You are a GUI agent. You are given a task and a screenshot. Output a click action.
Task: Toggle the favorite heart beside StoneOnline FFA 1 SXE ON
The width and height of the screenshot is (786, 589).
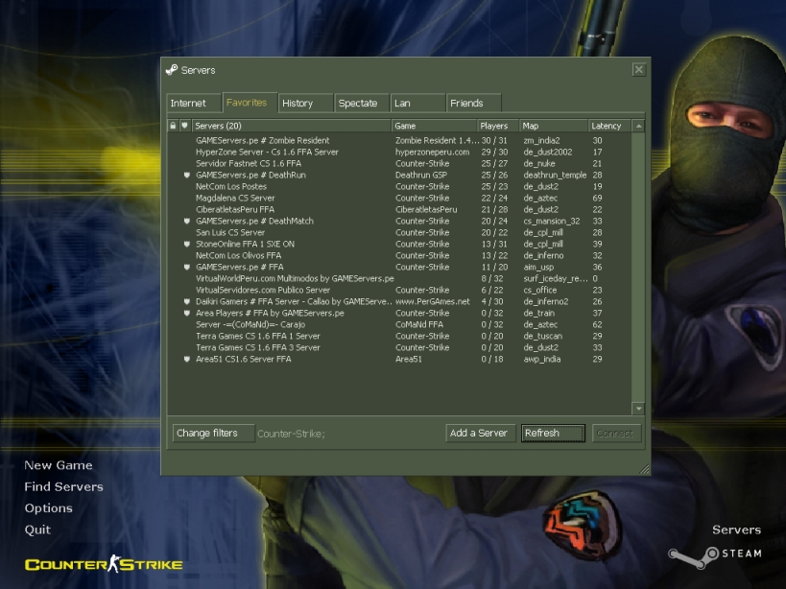pyautogui.click(x=186, y=244)
